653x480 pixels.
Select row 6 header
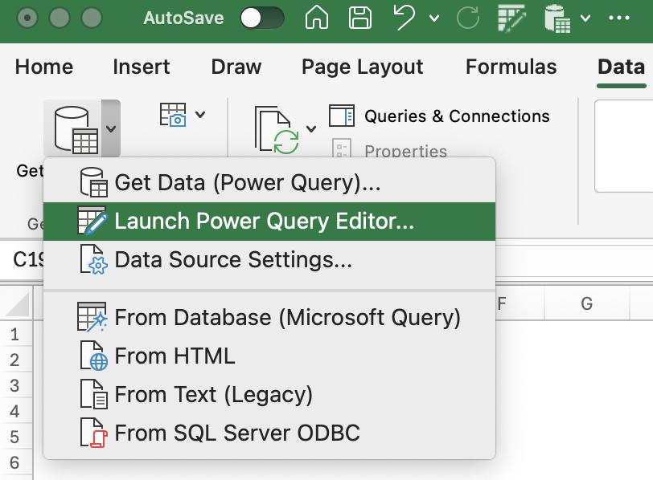click(x=16, y=462)
